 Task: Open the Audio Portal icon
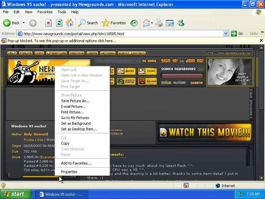(x=126, y=81)
